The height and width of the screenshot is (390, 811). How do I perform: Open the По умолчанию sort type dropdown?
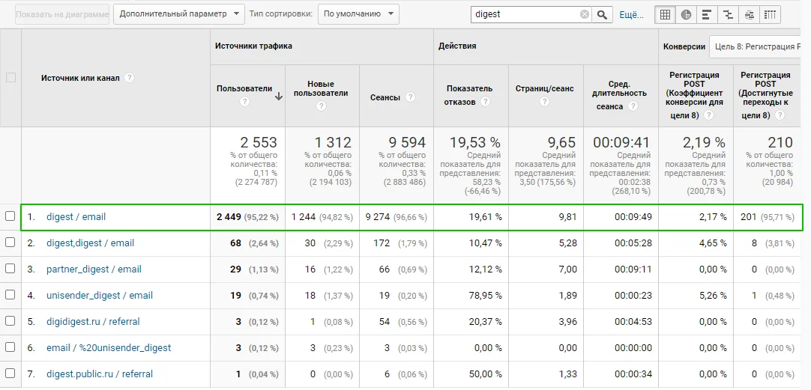click(x=358, y=14)
